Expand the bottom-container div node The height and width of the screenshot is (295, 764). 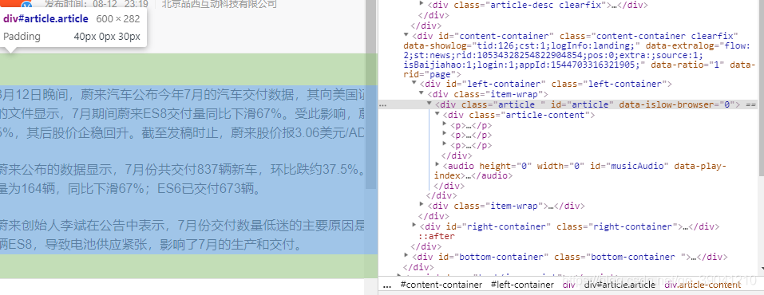[x=406, y=256]
